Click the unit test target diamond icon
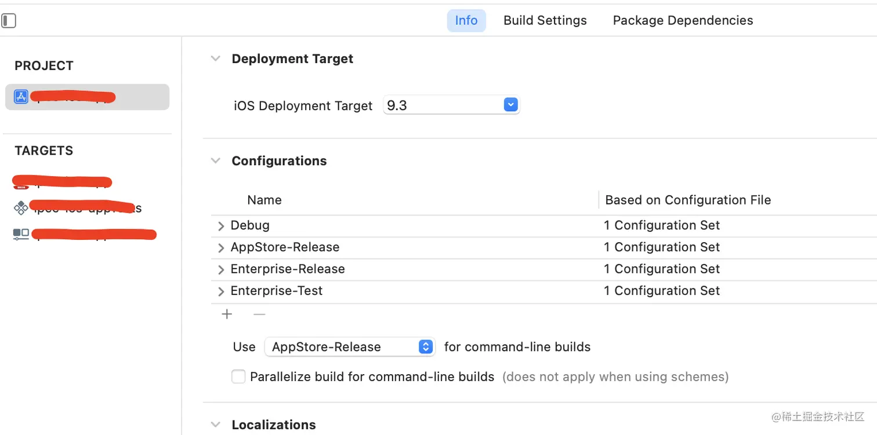The image size is (877, 435). [21, 208]
